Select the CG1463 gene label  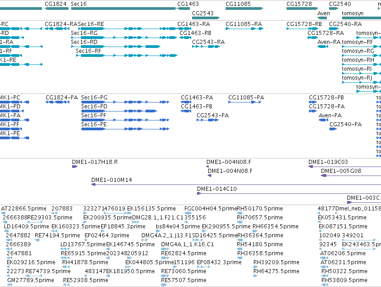click(188, 4)
